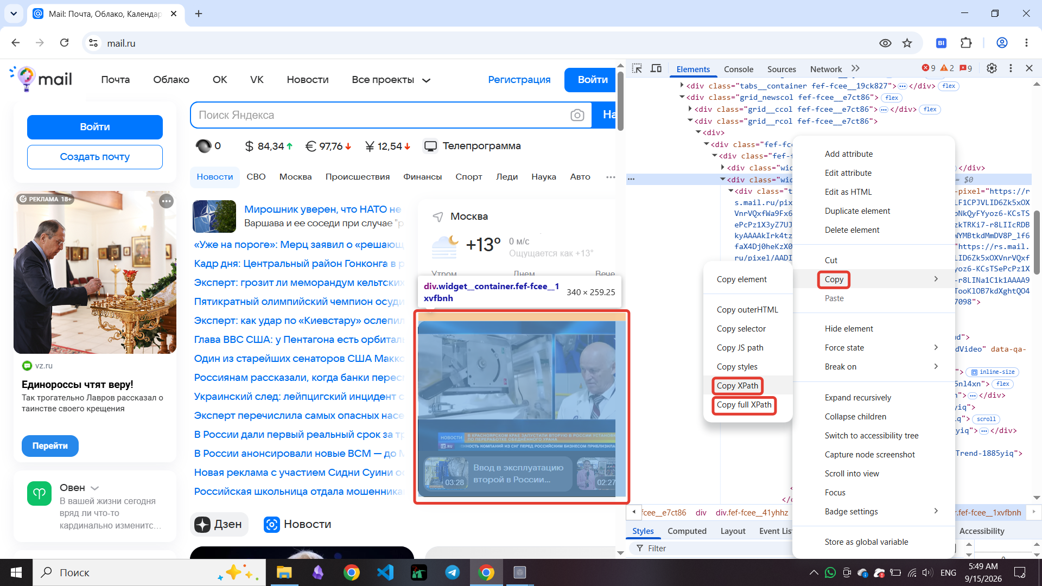Choose Copy selector in the submenu

click(748, 329)
